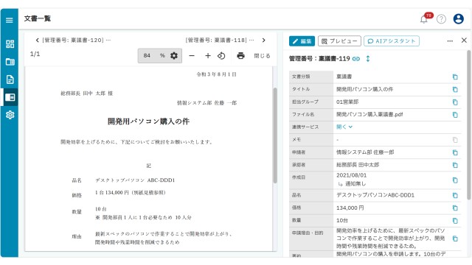This screenshot has width=472, height=265.
Task: Open notifications bell
Action: coord(424,19)
